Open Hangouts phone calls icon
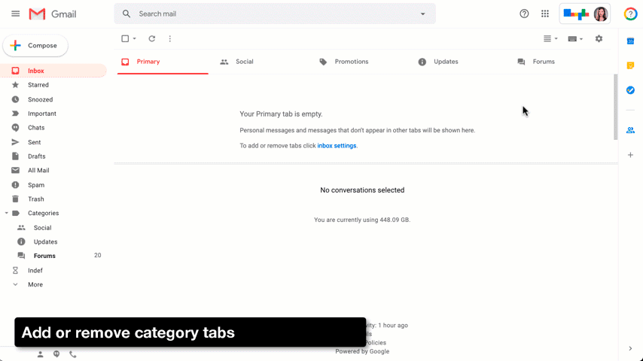 click(x=73, y=354)
